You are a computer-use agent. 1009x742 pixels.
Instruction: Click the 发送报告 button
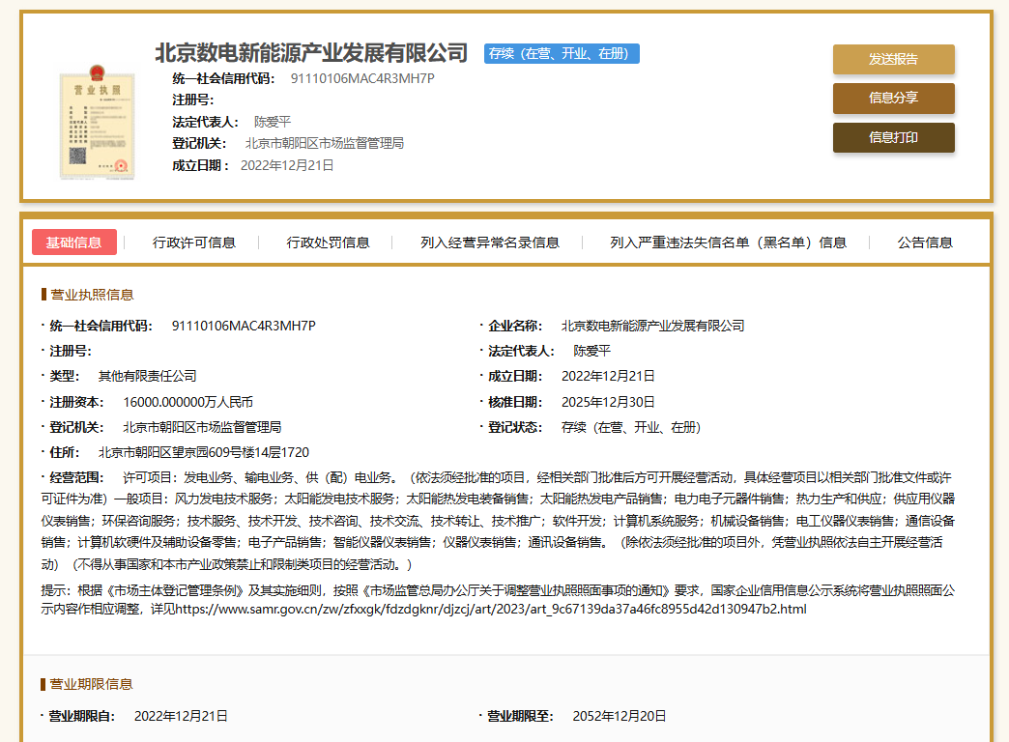(893, 59)
